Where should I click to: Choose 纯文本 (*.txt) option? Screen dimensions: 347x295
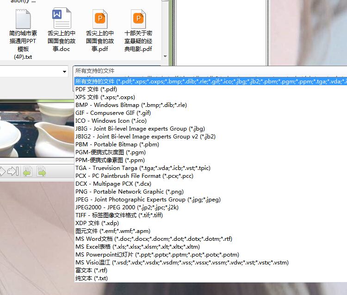click(x=211, y=278)
